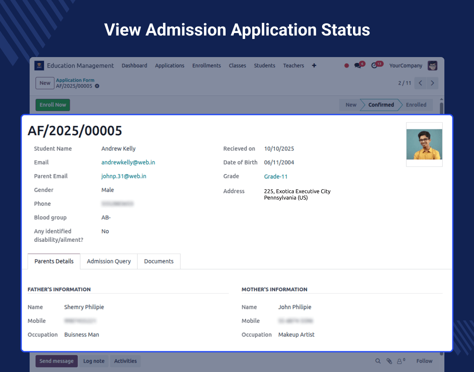Click the student photo thumbnail
The height and width of the screenshot is (372, 474).
click(x=424, y=144)
